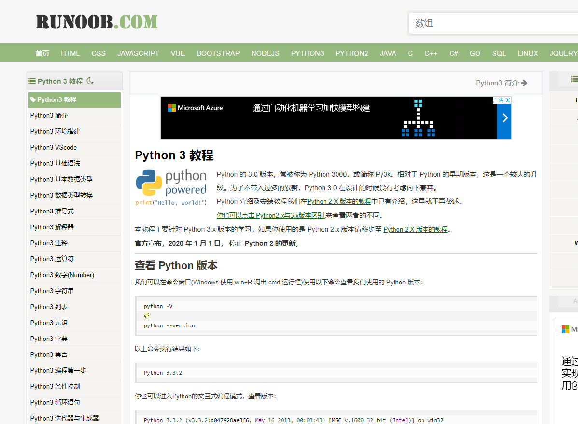The width and height of the screenshot is (578, 424).
Task: Click the 查看 Python 版本 heading
Action: point(176,266)
